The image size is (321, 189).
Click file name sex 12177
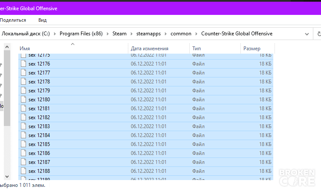pyautogui.click(x=39, y=73)
